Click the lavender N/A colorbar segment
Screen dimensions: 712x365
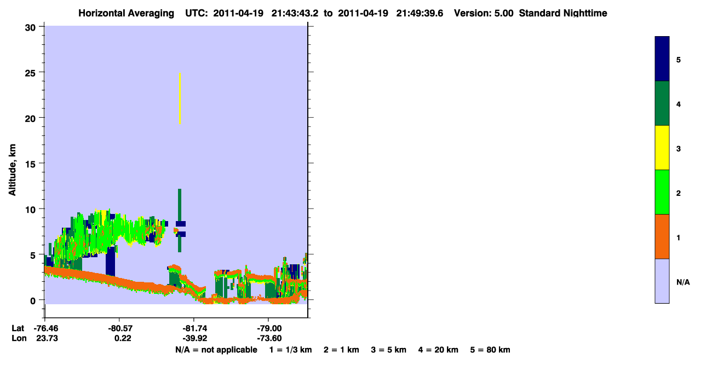[662, 281]
